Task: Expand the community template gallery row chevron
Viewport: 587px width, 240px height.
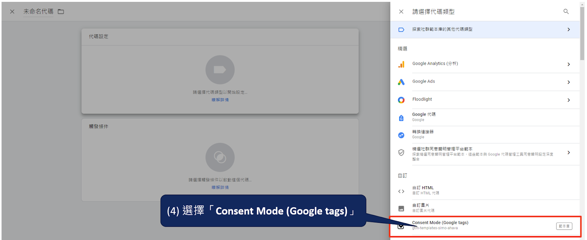Action: tap(569, 30)
